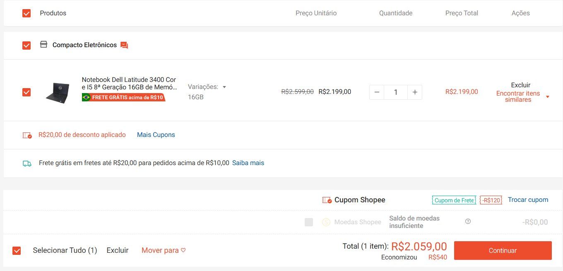563x271 pixels.
Task: Decrease quantity with the minus button
Action: coord(377,92)
